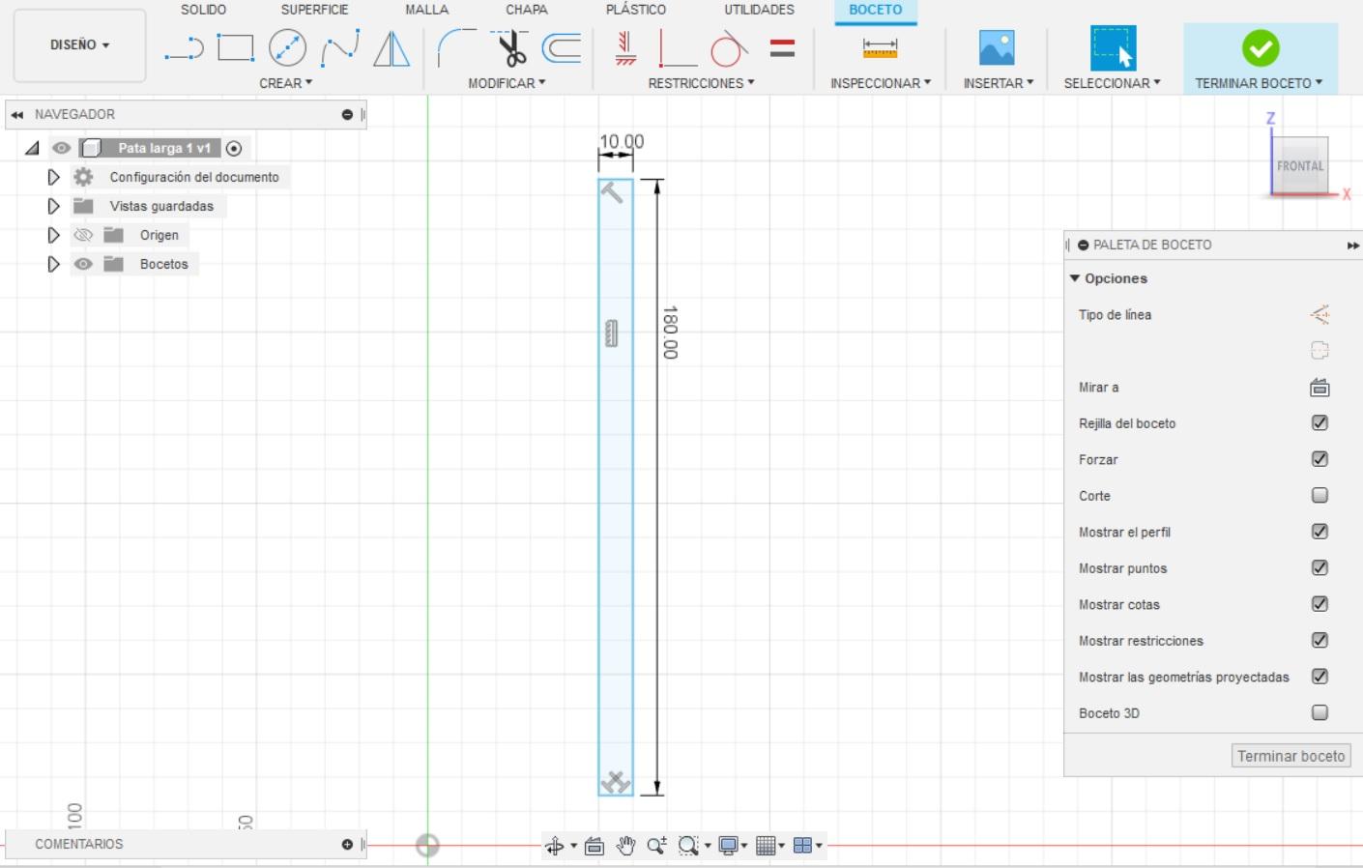This screenshot has width=1363, height=868.
Task: Hide the Pata larga 1 v1 component
Action: 61,148
